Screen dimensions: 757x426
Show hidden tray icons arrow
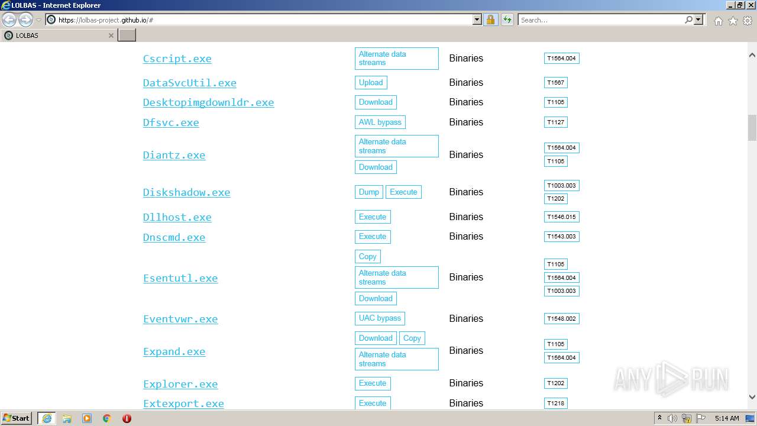(x=659, y=418)
